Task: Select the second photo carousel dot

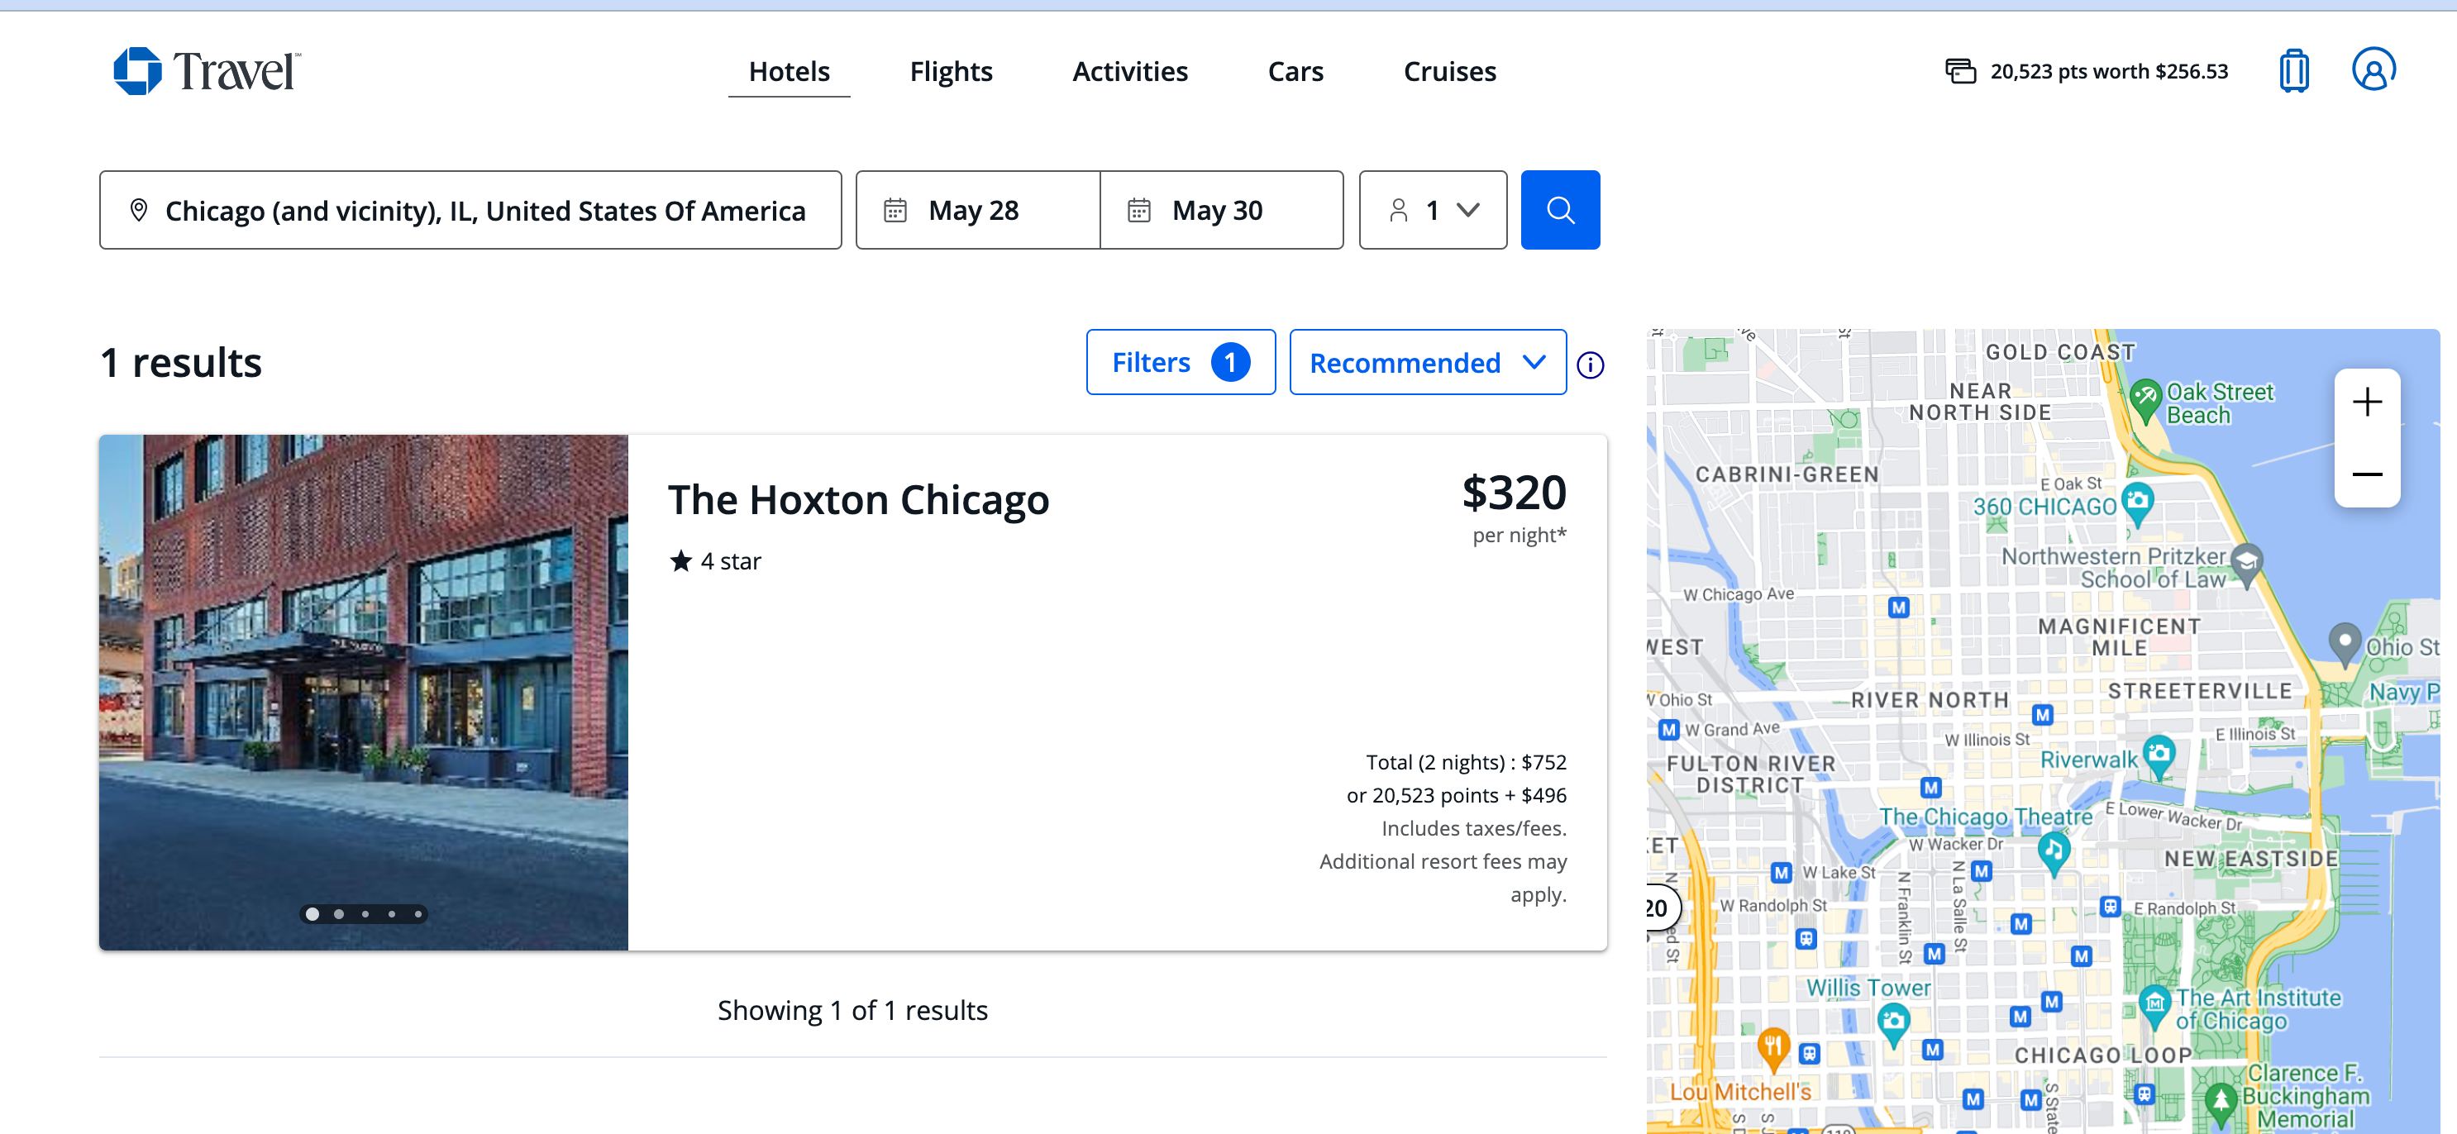Action: (x=339, y=913)
